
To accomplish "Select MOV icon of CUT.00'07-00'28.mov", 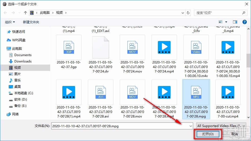I will (x=132, y=92).
